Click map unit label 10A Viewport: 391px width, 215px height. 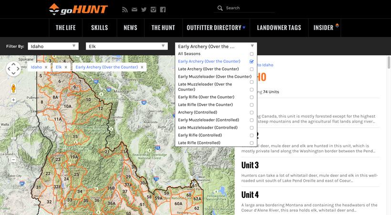[68, 106]
